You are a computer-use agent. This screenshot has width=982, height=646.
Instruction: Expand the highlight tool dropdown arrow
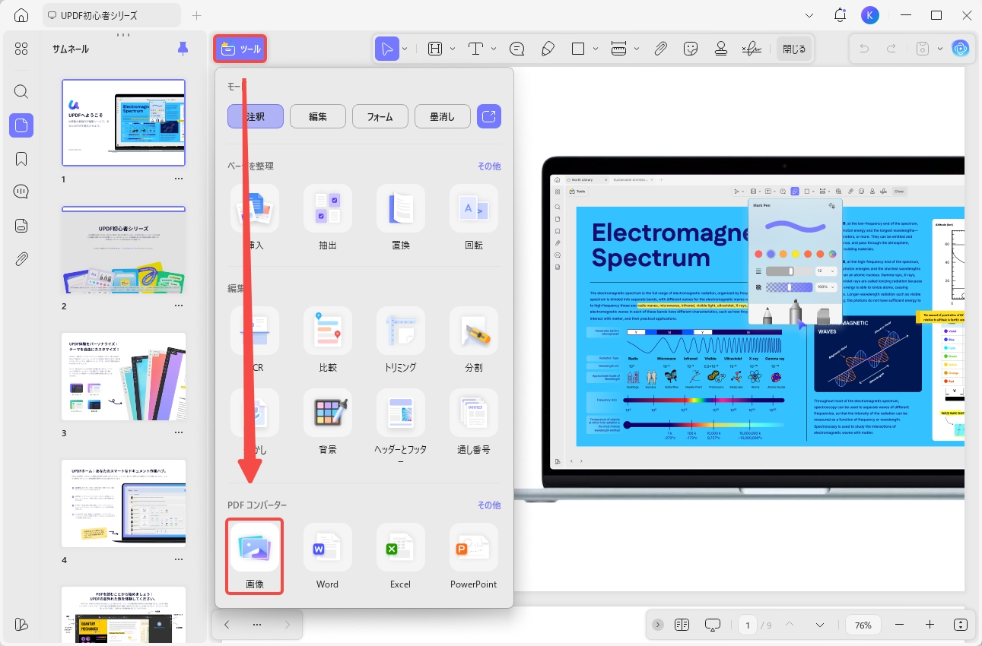pos(453,49)
